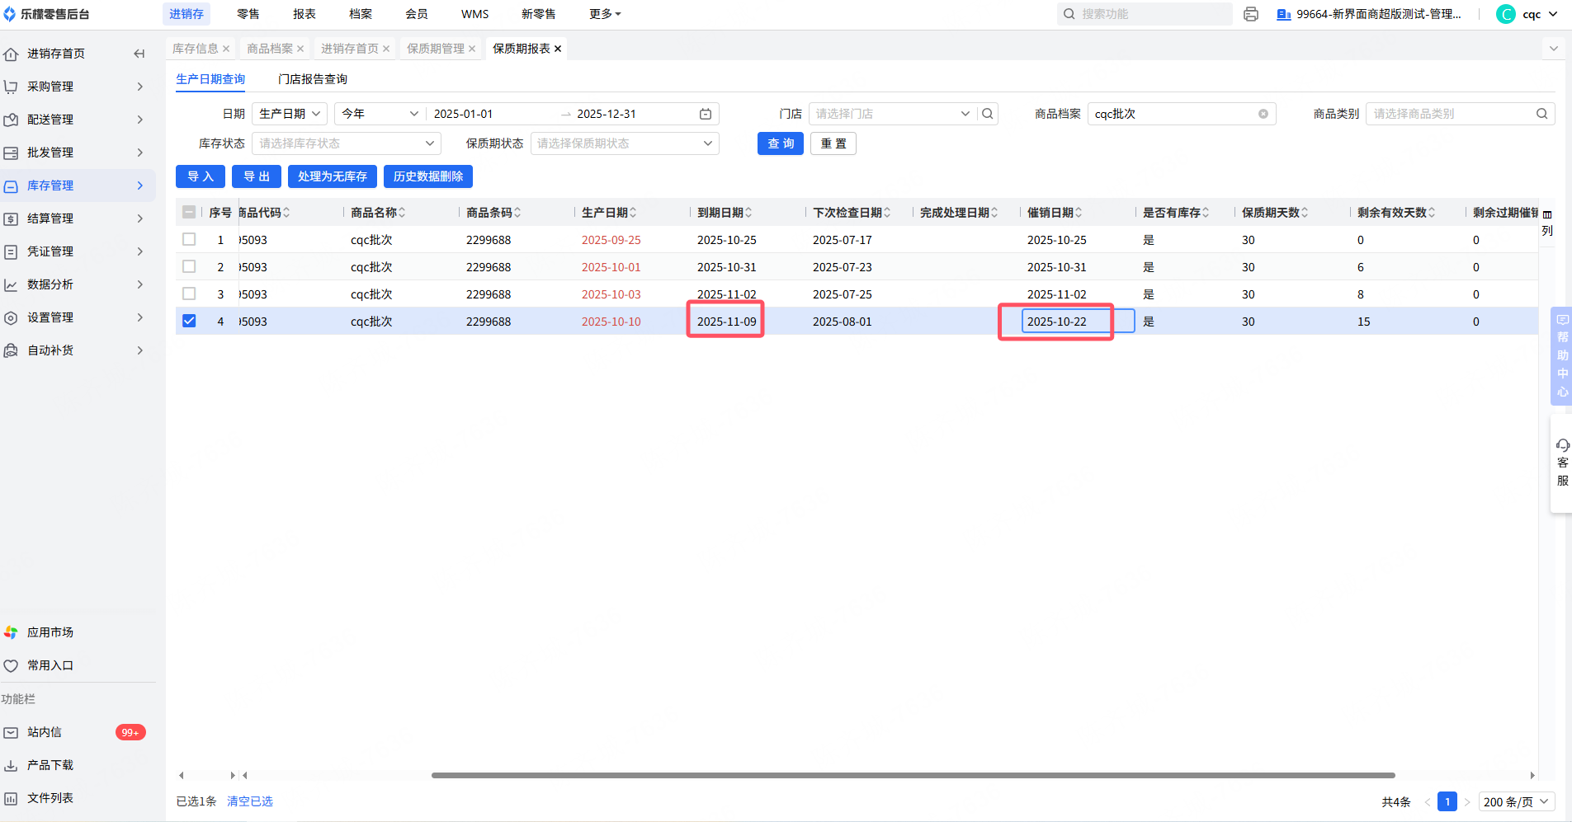Screen dimensions: 1572x822
Task: Open the 生产日期 date type dropdown
Action: tap(290, 114)
